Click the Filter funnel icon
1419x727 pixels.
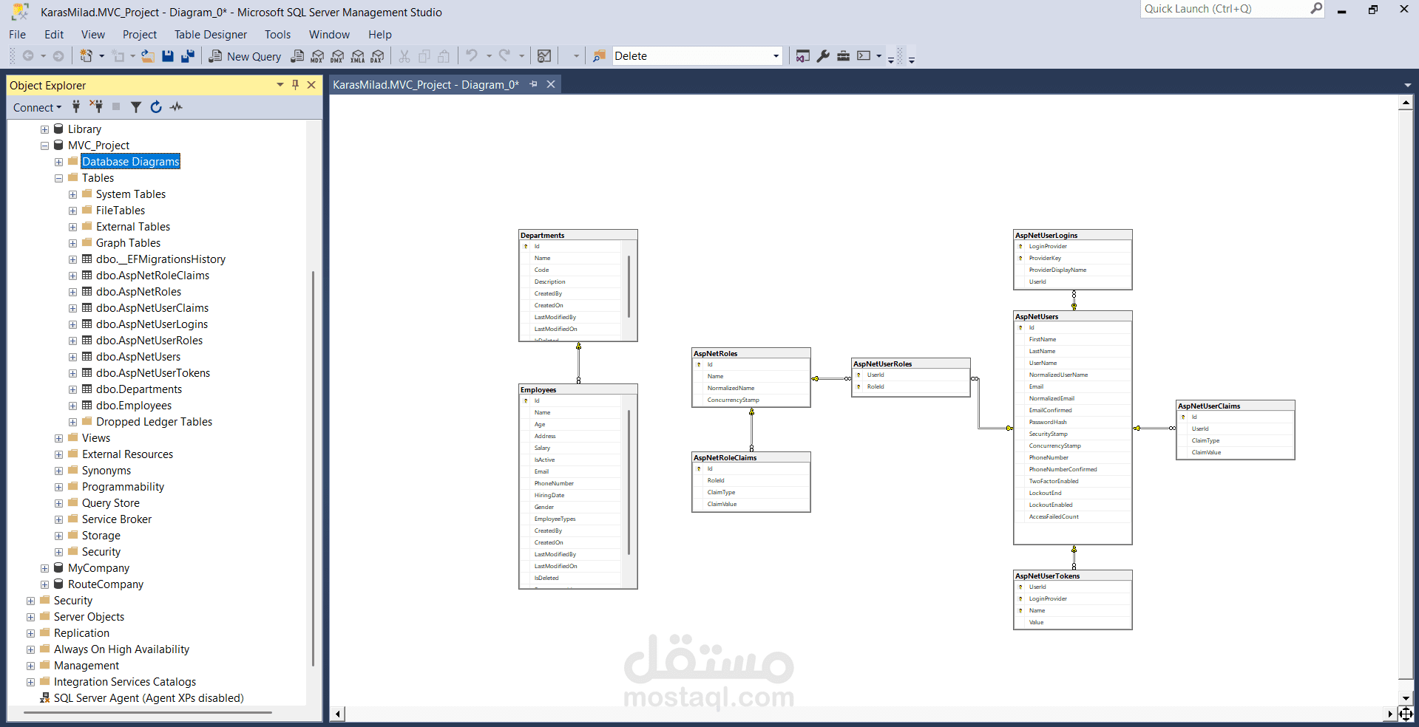point(136,107)
